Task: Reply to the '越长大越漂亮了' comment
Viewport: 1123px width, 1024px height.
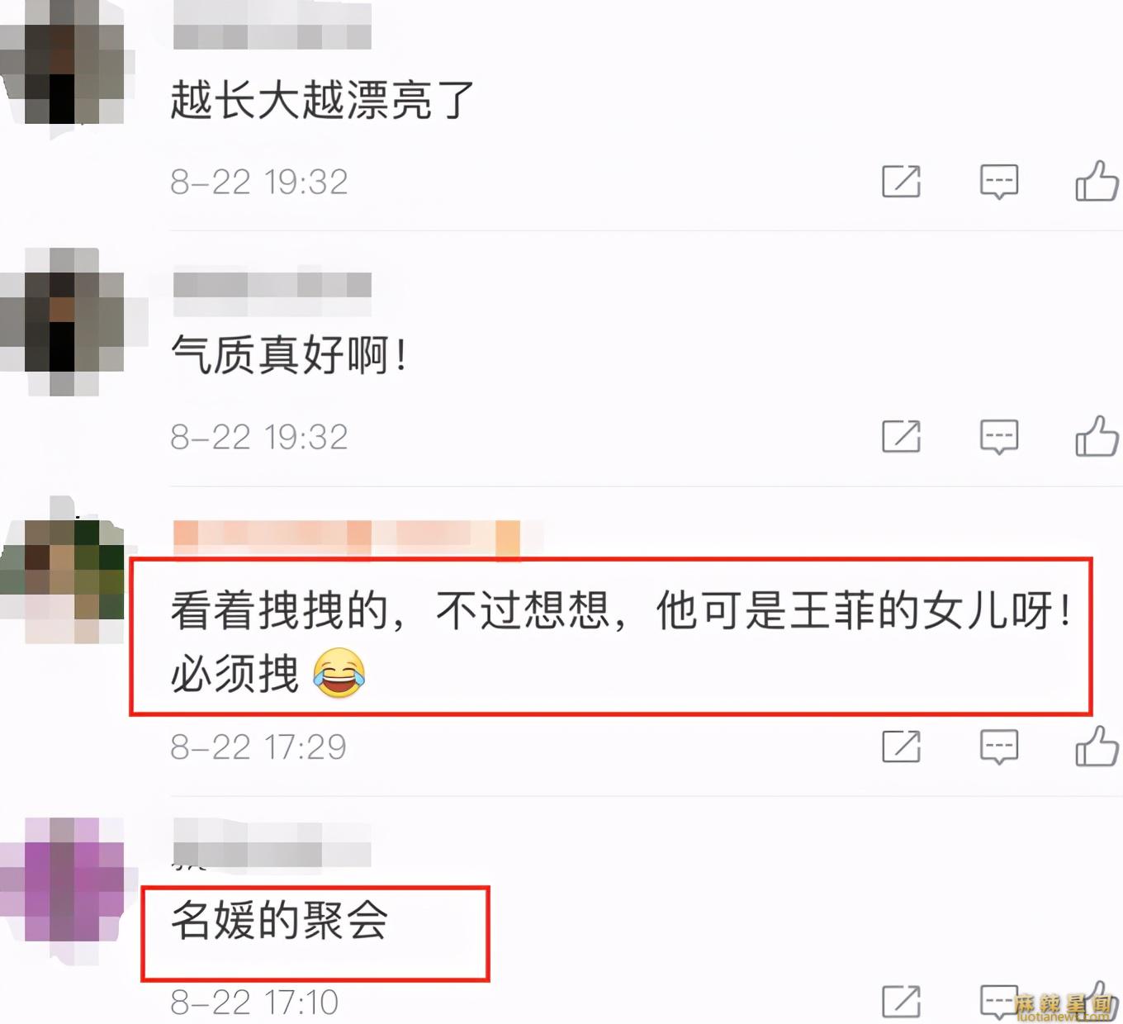Action: click(x=999, y=182)
